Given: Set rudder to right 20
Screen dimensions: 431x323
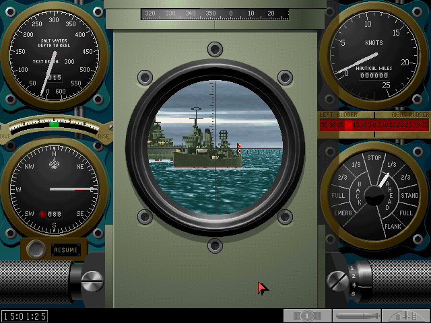Looking at the screenshot, I should (x=401, y=125).
